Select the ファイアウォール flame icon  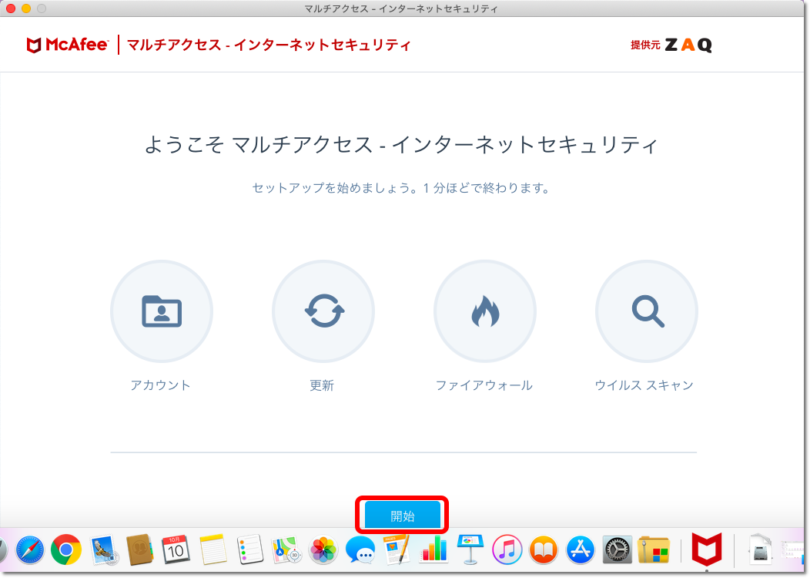pos(485,311)
